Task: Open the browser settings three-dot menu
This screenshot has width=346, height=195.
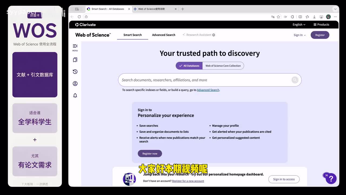Action: point(335,17)
